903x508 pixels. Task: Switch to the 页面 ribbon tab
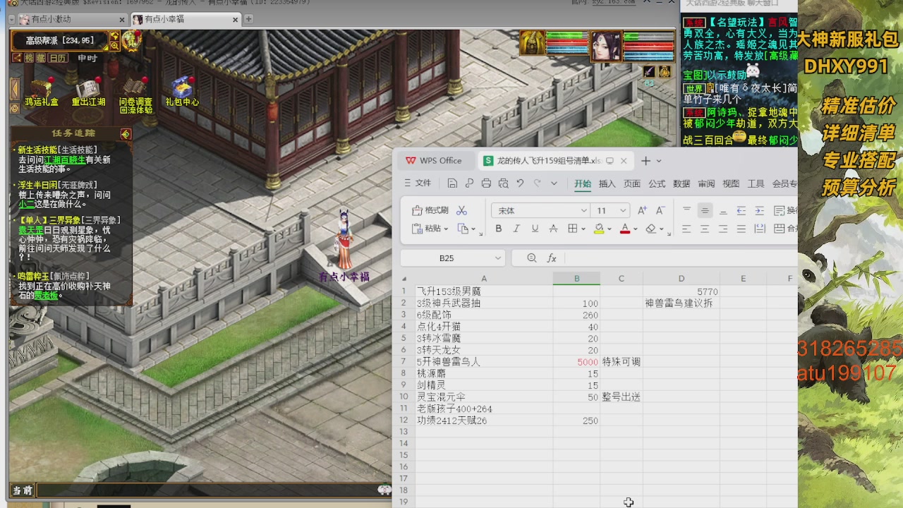(631, 183)
